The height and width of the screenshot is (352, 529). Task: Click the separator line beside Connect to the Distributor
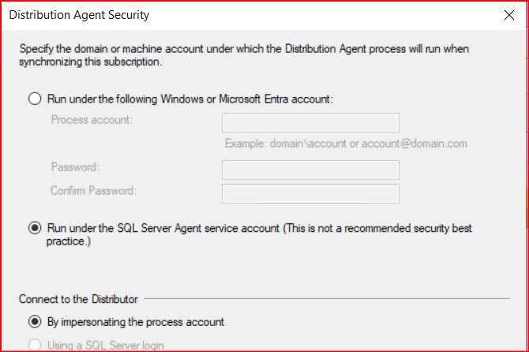click(x=328, y=300)
